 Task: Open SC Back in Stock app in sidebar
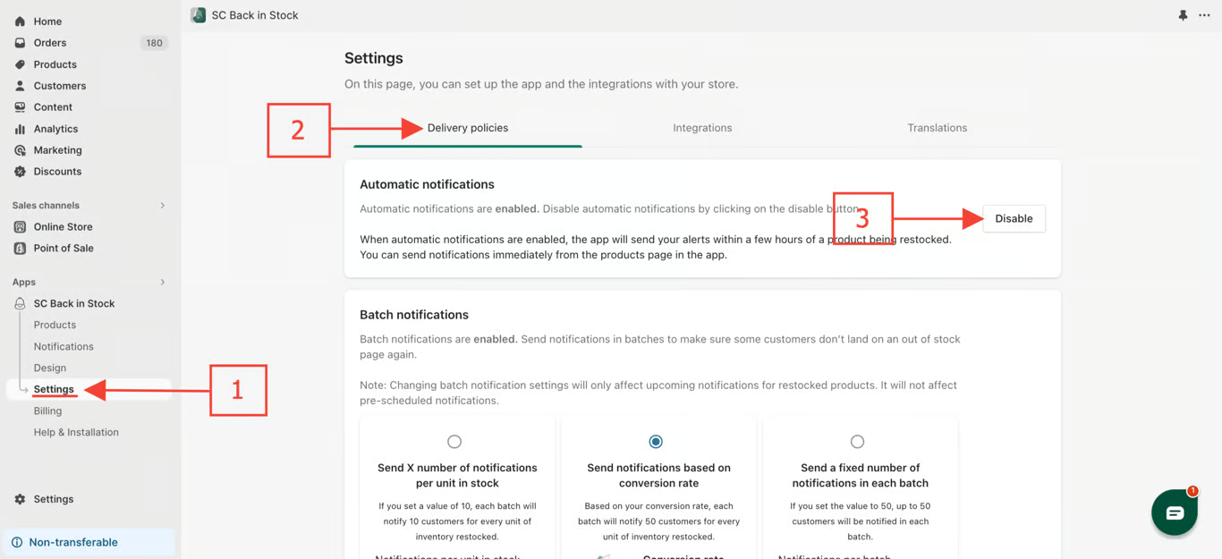point(74,304)
